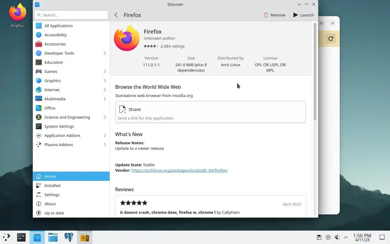Click the 'Browse the World Wide Web' heading
390x244 pixels.
[x=148, y=87]
